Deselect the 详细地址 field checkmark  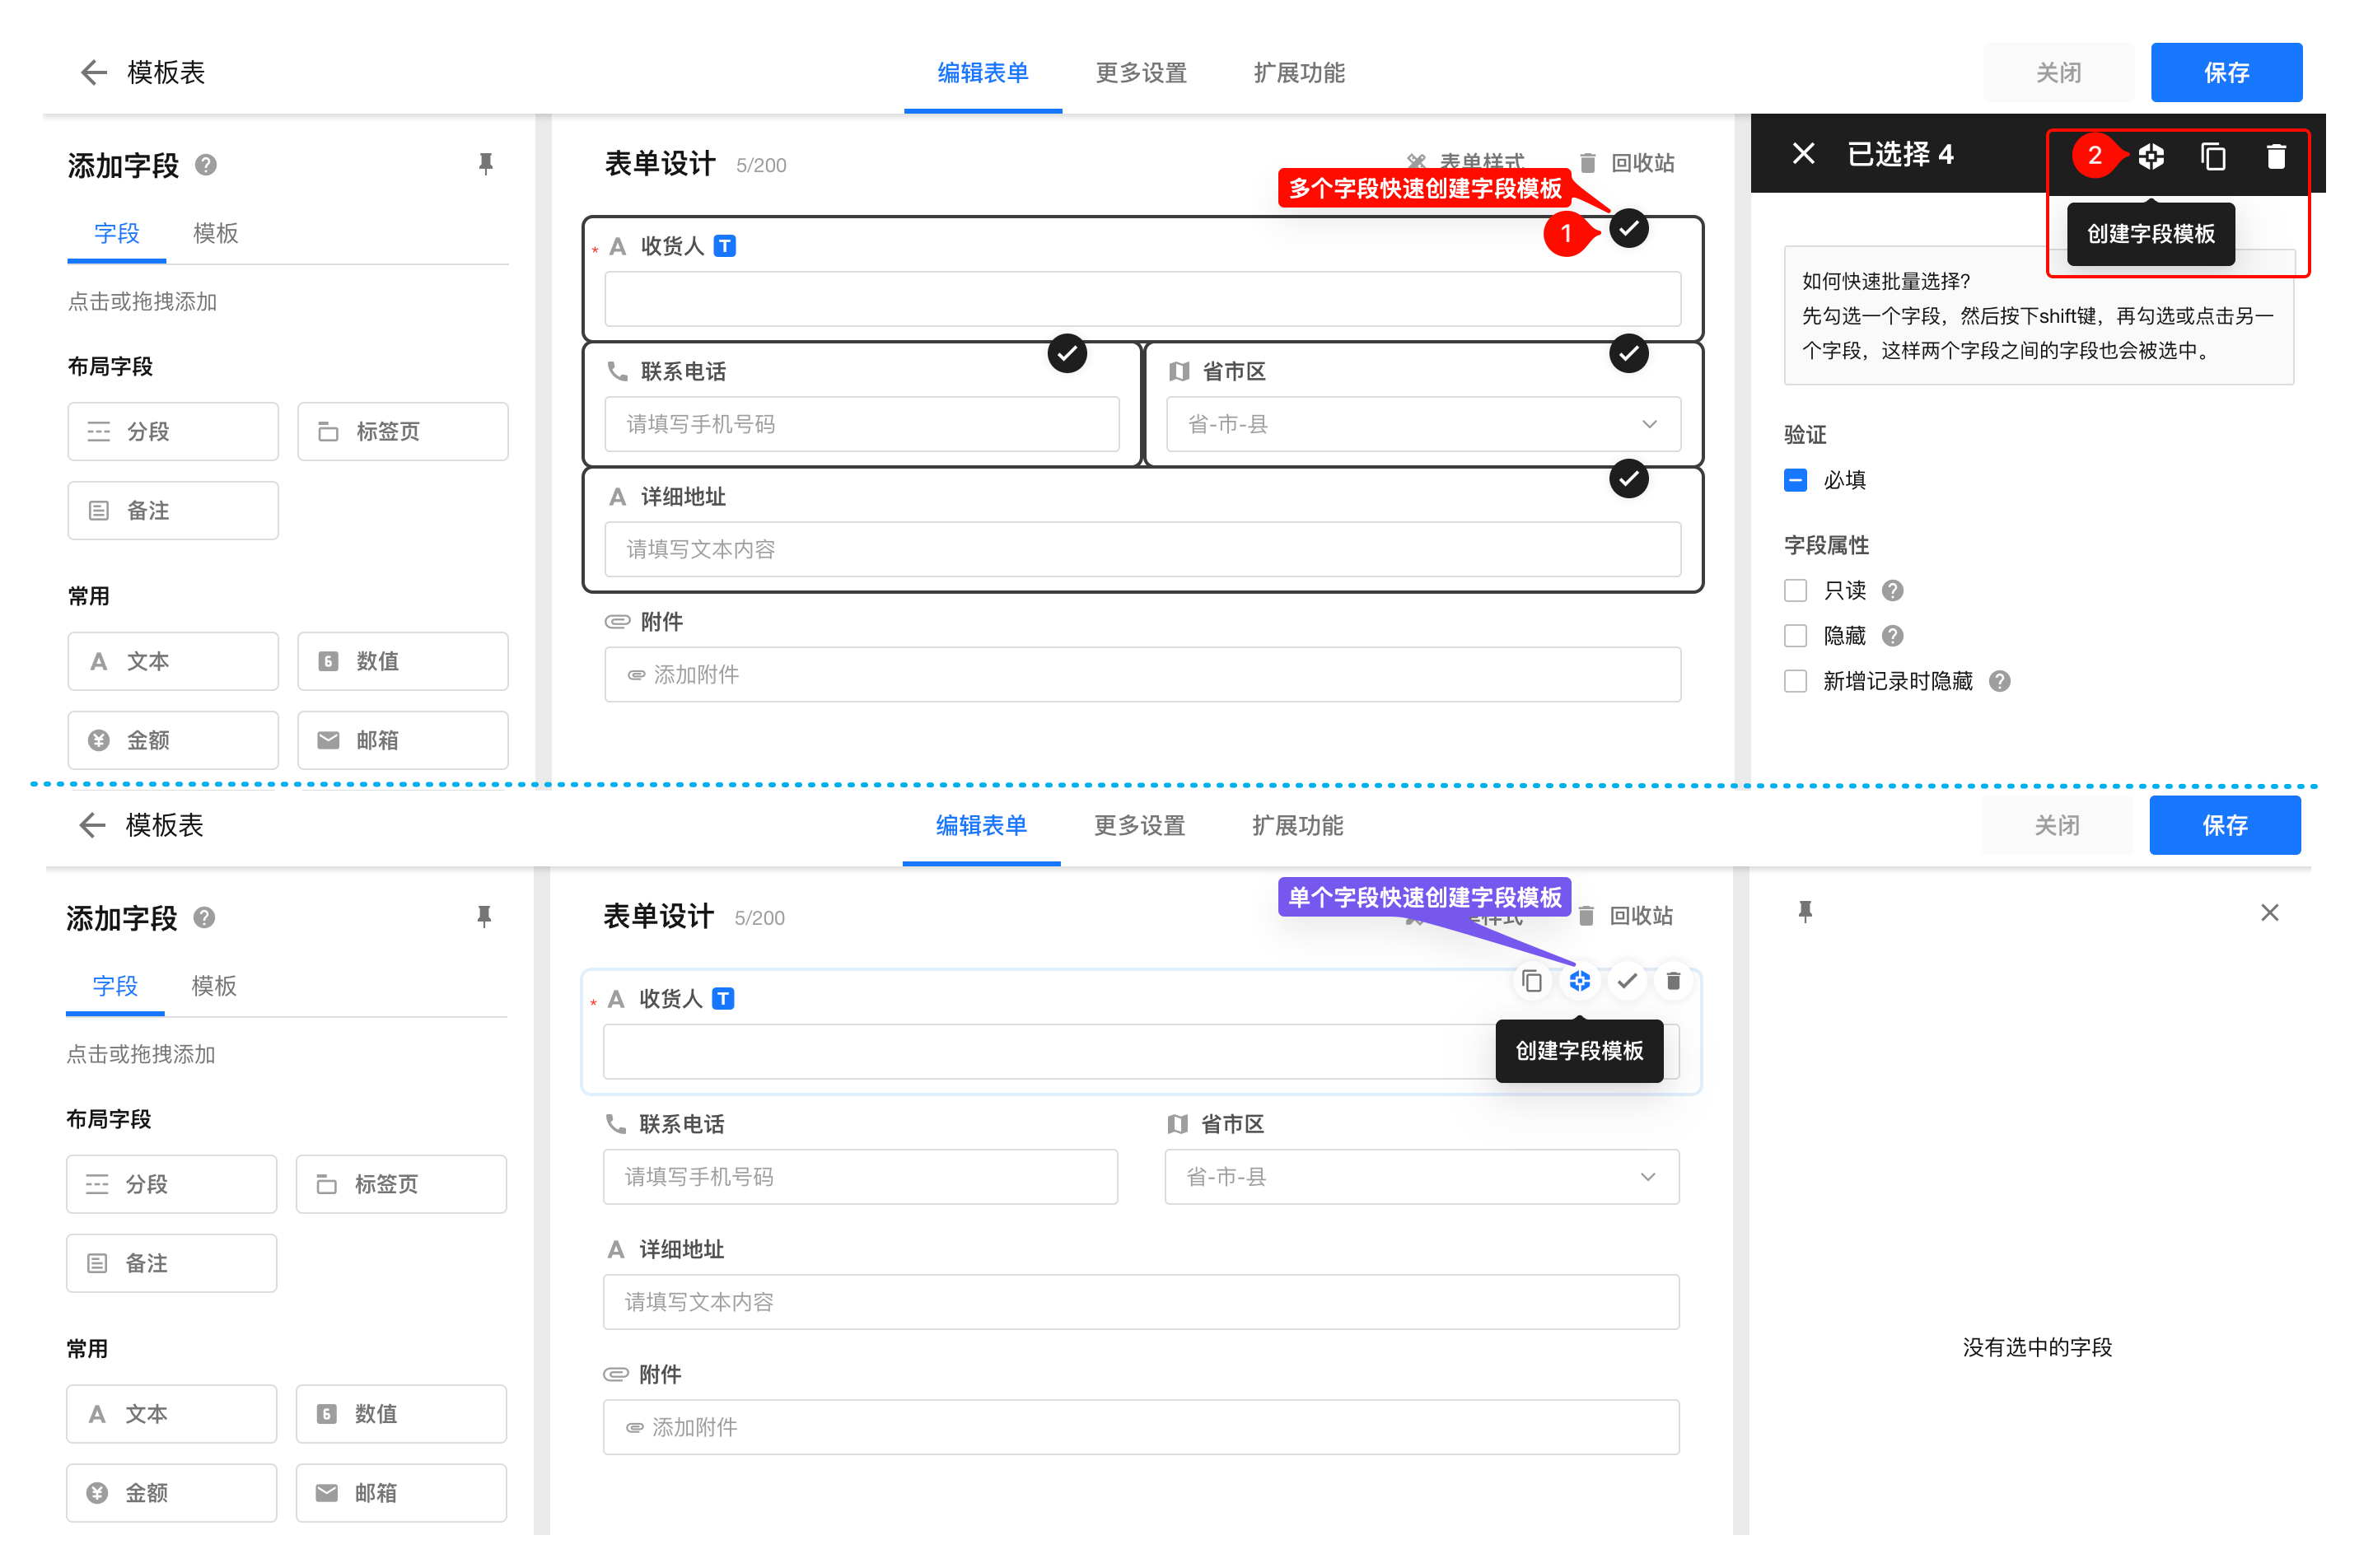click(x=1629, y=479)
